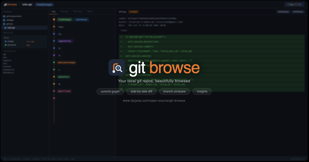Open the "insights" pill
The image size is (309, 162).
(202, 91)
